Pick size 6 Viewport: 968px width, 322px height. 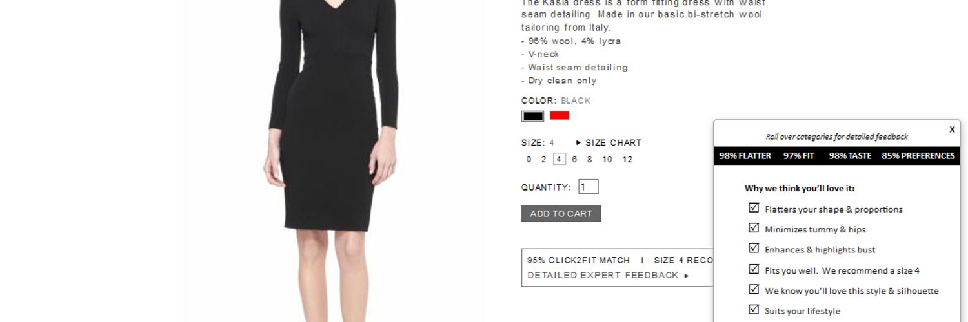[574, 160]
